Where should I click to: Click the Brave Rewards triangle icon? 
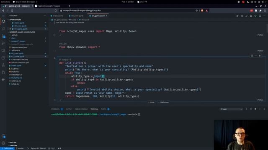click(x=207, y=10)
